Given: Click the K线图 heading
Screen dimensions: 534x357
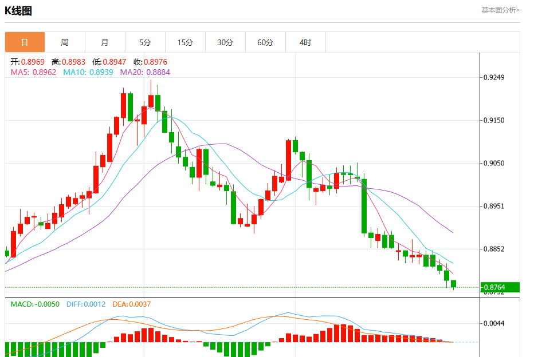Looking at the screenshot, I should pyautogui.click(x=18, y=11).
